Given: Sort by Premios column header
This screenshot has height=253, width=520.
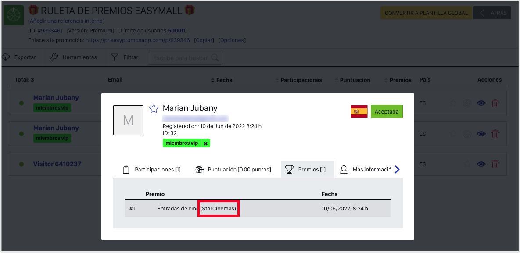Looking at the screenshot, I should [398, 80].
